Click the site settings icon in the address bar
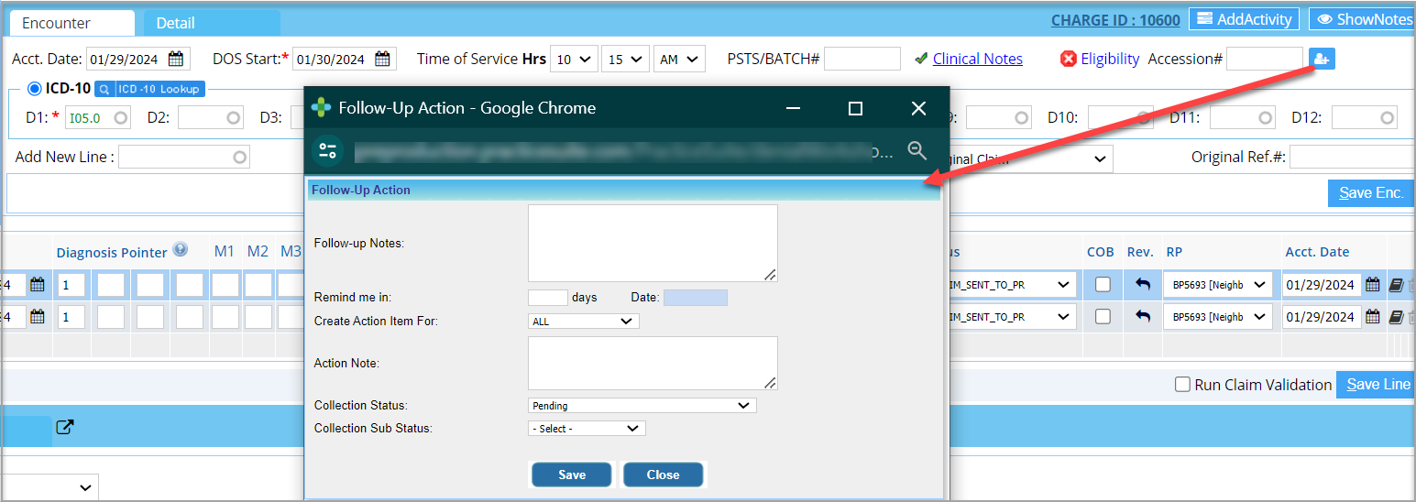1416x502 pixels. 328,151
